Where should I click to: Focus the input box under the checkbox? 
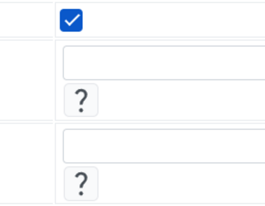(x=164, y=63)
